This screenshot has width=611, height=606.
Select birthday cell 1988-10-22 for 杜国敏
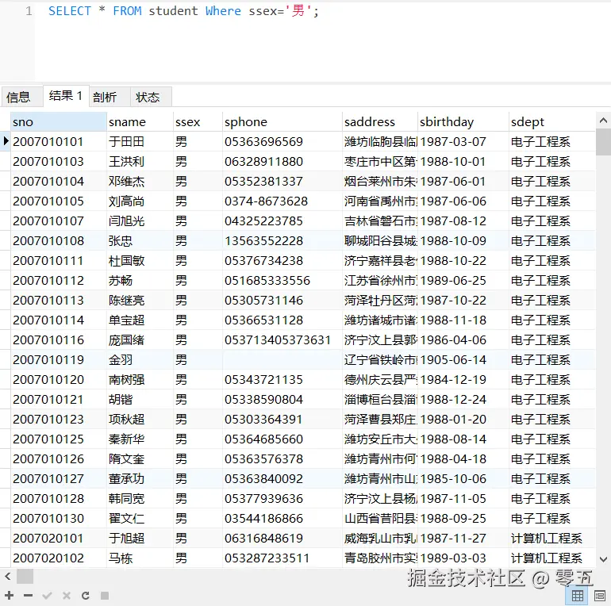pos(463,260)
